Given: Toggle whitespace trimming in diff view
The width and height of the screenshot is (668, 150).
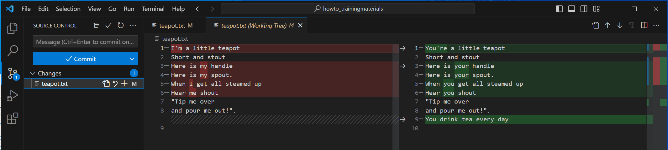Looking at the screenshot, I should coord(632,26).
